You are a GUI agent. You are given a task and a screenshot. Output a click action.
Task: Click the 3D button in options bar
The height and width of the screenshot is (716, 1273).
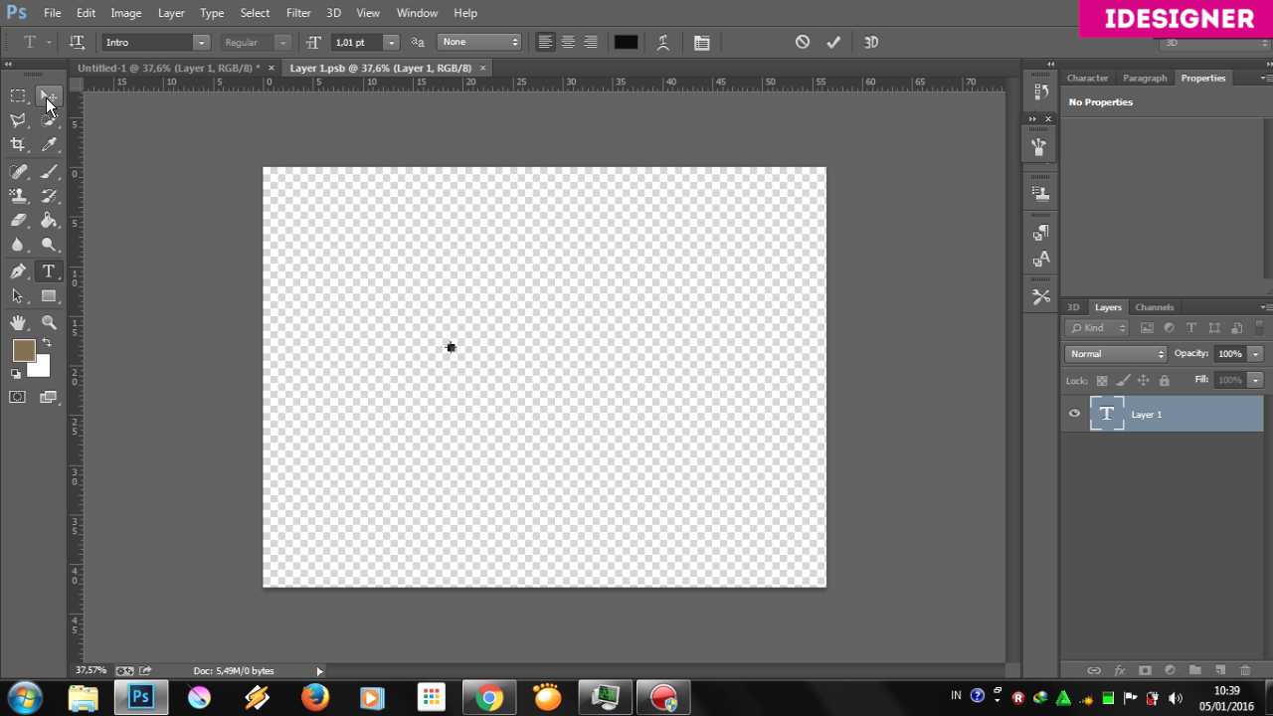coord(871,42)
